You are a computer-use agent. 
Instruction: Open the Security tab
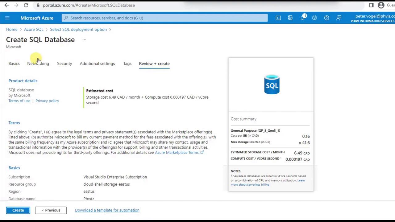pos(64,64)
